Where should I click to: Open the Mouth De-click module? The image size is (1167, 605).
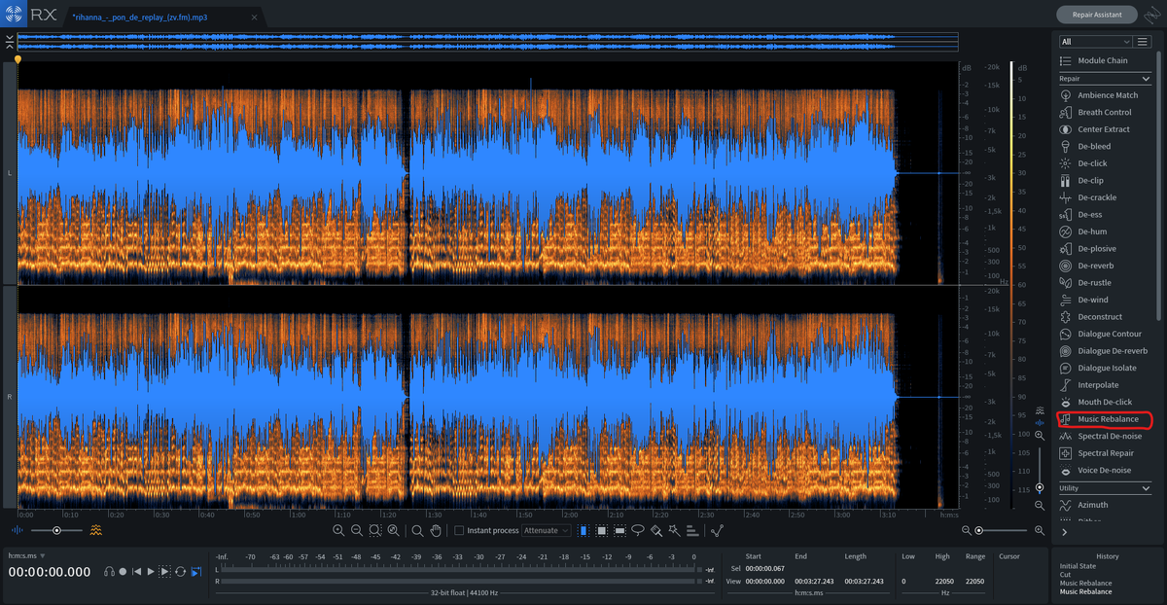tap(1105, 402)
